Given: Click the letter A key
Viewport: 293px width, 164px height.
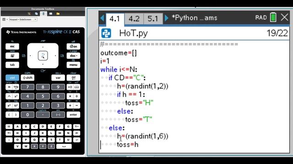Looking at the screenshot, I should click(x=17, y=127).
